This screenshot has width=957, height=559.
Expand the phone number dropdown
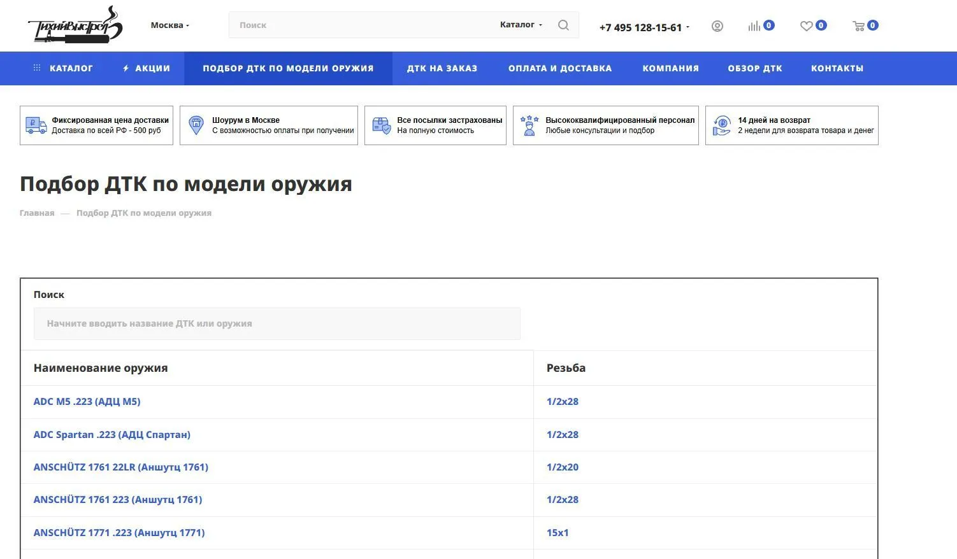pos(644,27)
